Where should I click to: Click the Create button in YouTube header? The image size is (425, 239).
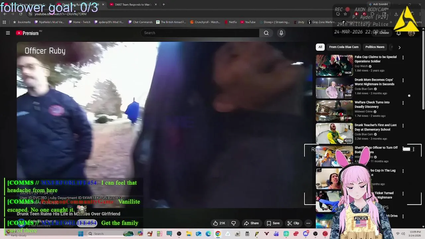point(382,33)
